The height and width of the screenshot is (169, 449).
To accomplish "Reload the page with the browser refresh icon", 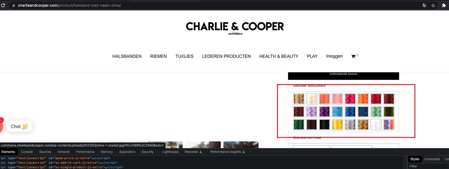I will tap(3, 5).
